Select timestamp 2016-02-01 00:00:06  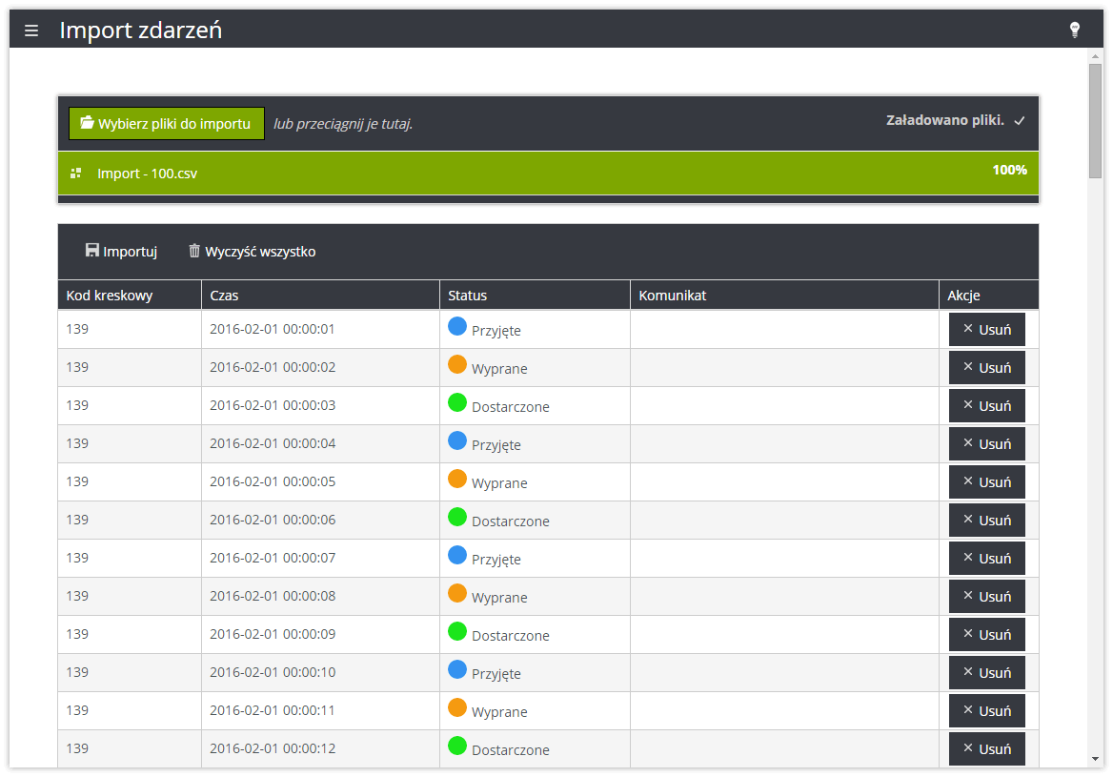272,520
